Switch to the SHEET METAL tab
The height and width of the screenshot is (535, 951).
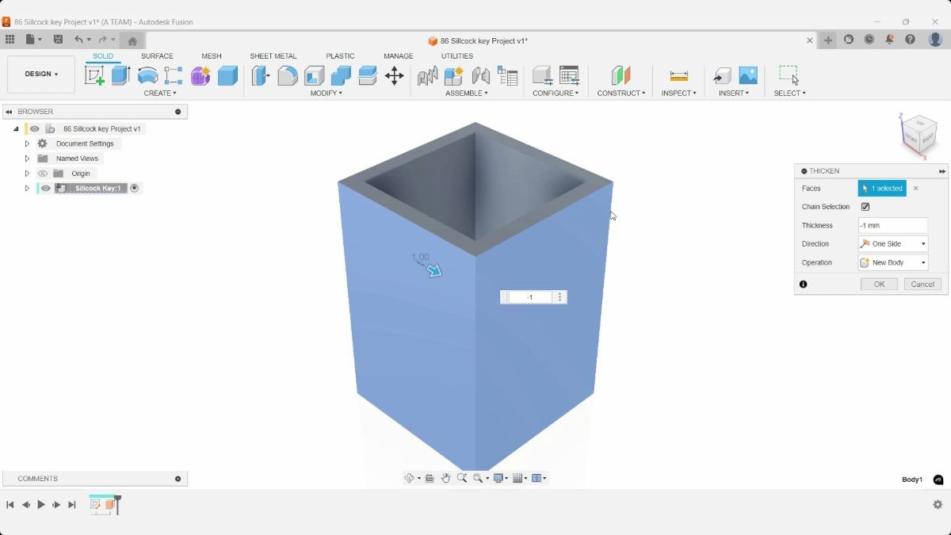coord(273,56)
